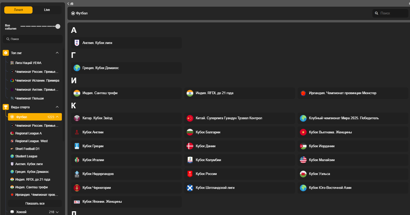Click the Все события time slider handle

(58, 26)
